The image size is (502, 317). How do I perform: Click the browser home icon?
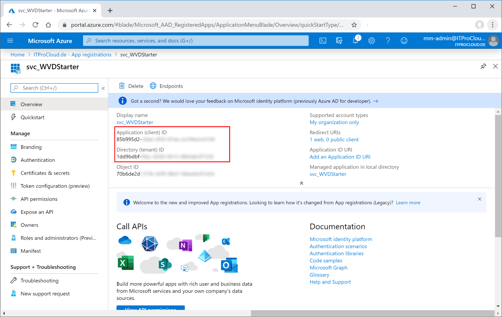click(48, 25)
